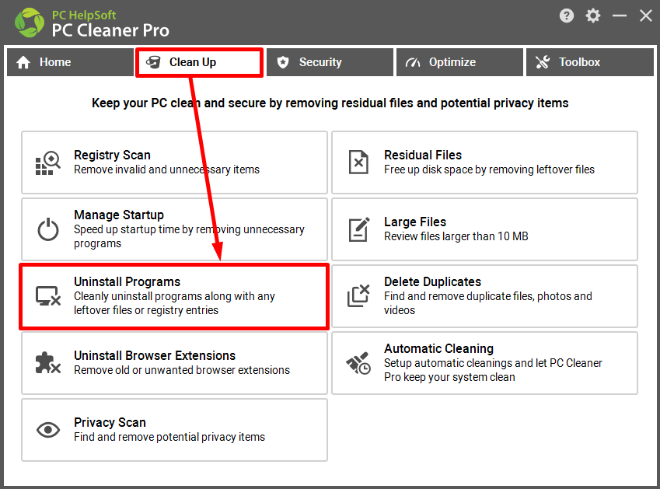Click the house icon on Home tab
660x489 pixels.
pyautogui.click(x=23, y=62)
